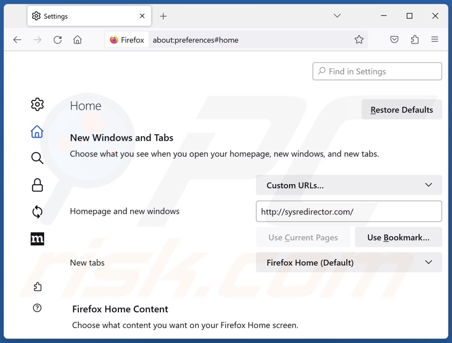The width and height of the screenshot is (452, 343).
Task: Open Privacy & Security lock category
Action: click(37, 185)
